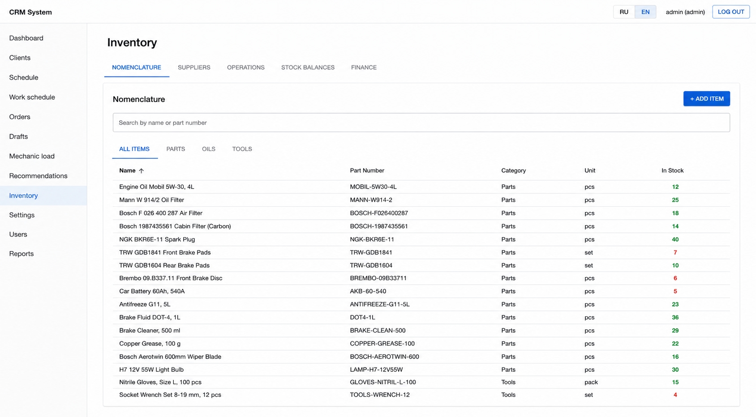The width and height of the screenshot is (756, 417).
Task: Click the CRM System title
Action: [x=30, y=12]
